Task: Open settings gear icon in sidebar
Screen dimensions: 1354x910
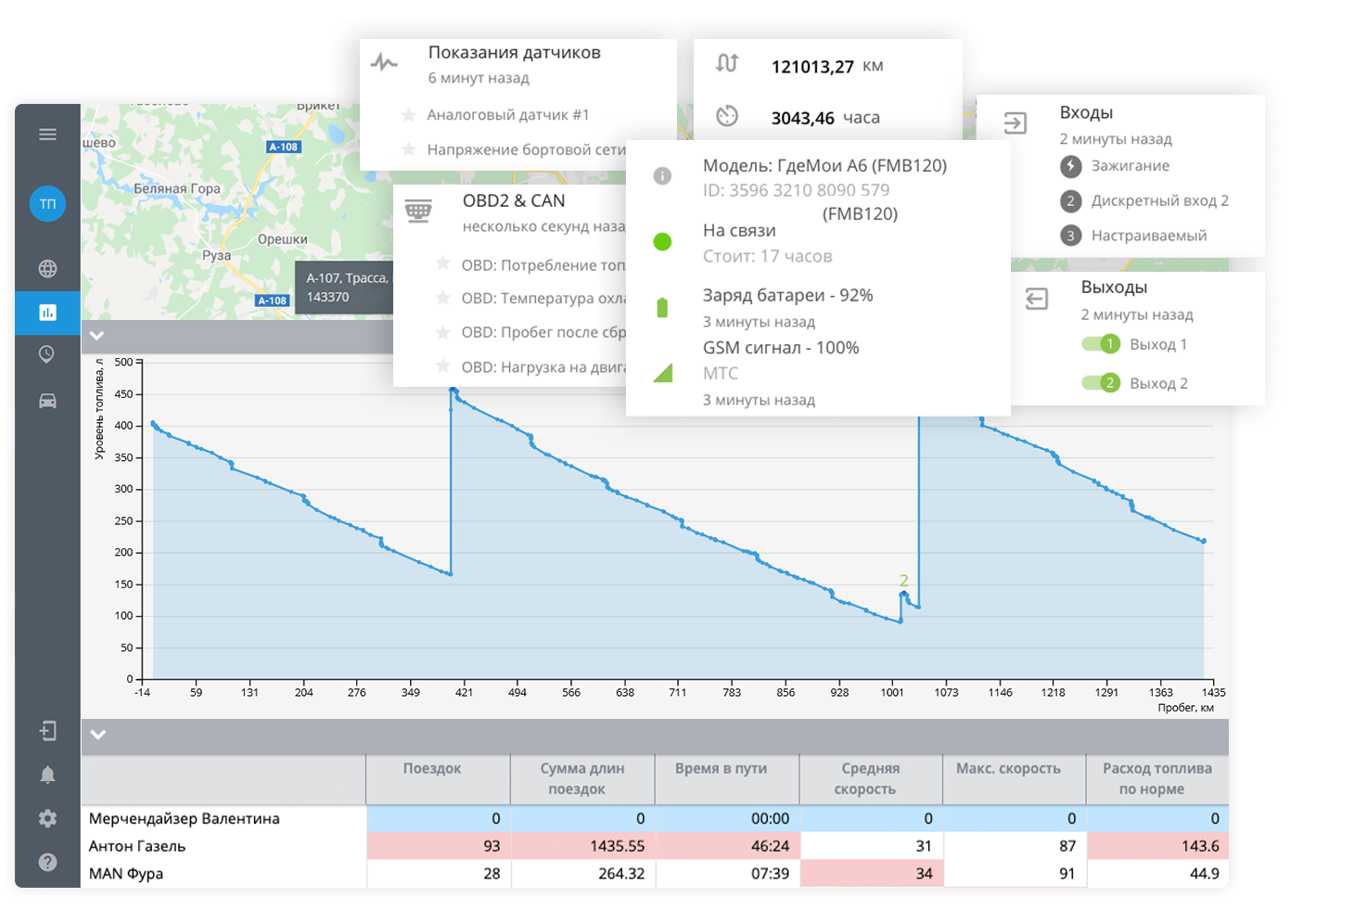Action: [x=47, y=818]
